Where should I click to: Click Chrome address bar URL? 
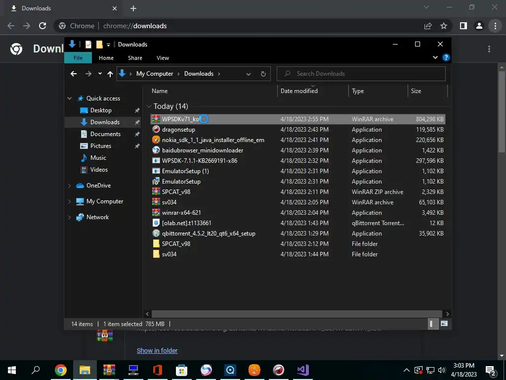135,26
